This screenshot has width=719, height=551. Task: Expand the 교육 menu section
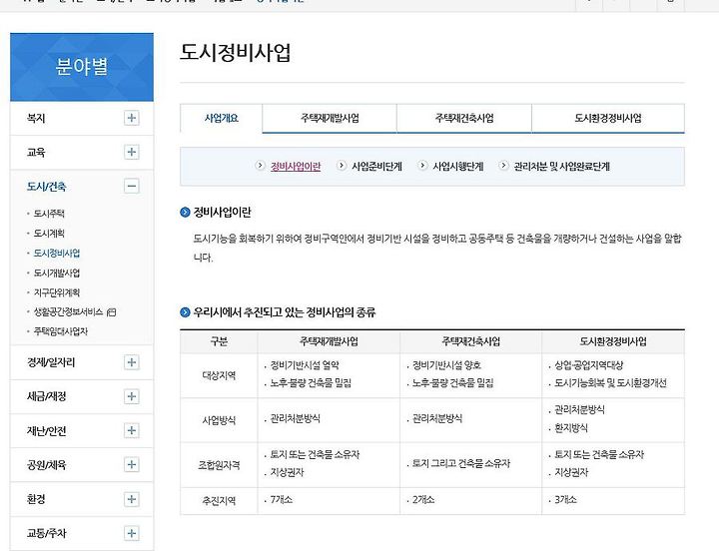[x=131, y=152]
